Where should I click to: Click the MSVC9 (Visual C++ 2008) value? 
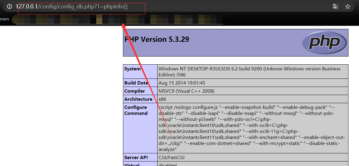coord(186,91)
